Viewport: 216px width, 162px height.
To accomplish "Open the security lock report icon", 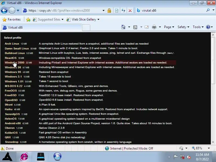I will point(109,11).
